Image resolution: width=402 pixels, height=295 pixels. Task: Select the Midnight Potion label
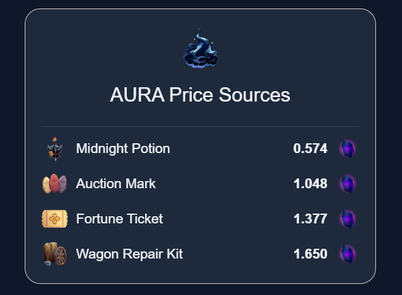coord(123,148)
